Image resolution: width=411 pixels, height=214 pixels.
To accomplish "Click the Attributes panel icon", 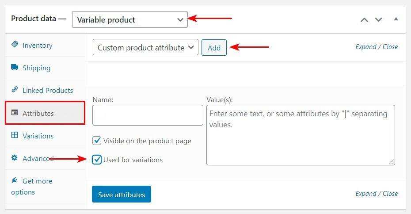I will pyautogui.click(x=15, y=113).
